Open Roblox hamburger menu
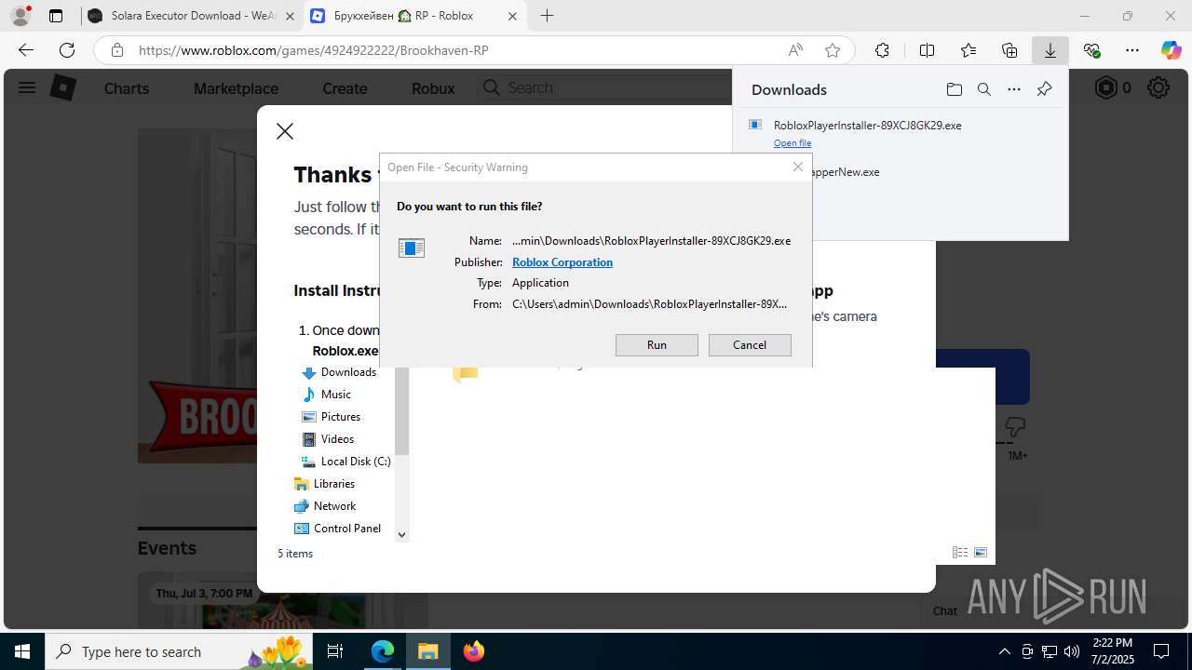 coord(27,87)
